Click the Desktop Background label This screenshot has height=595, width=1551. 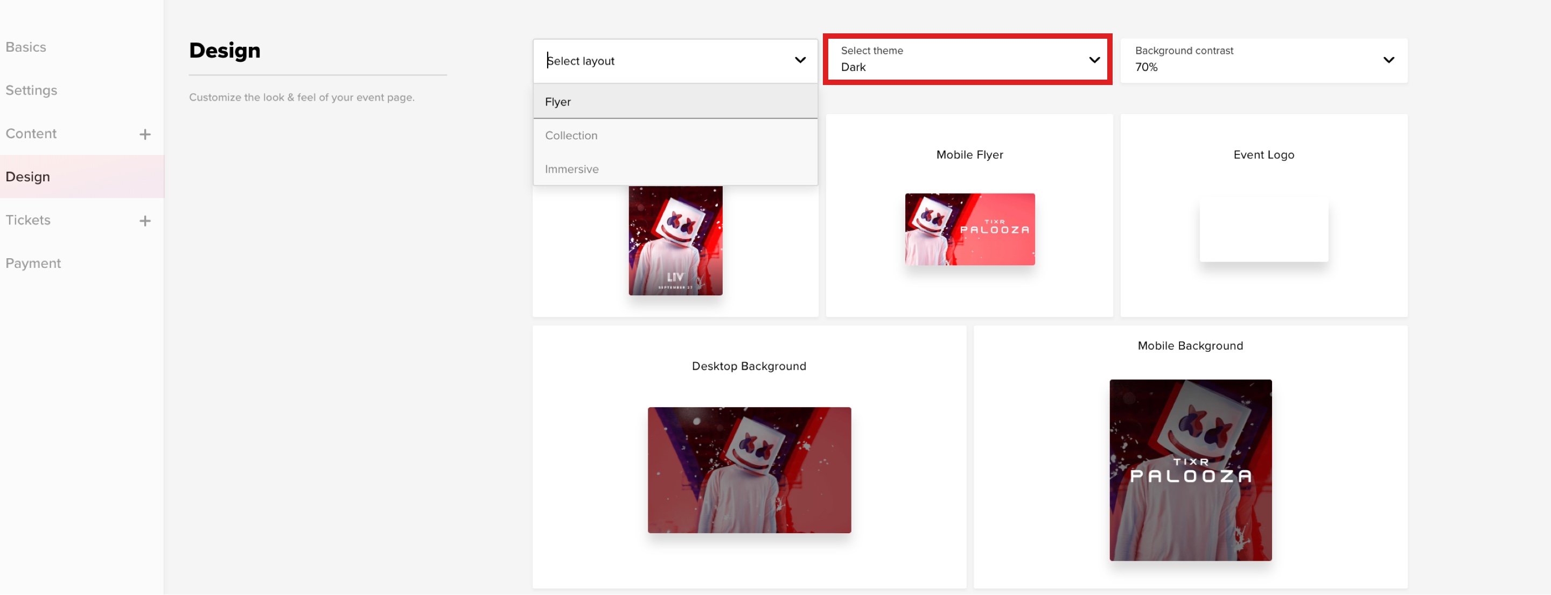(749, 366)
